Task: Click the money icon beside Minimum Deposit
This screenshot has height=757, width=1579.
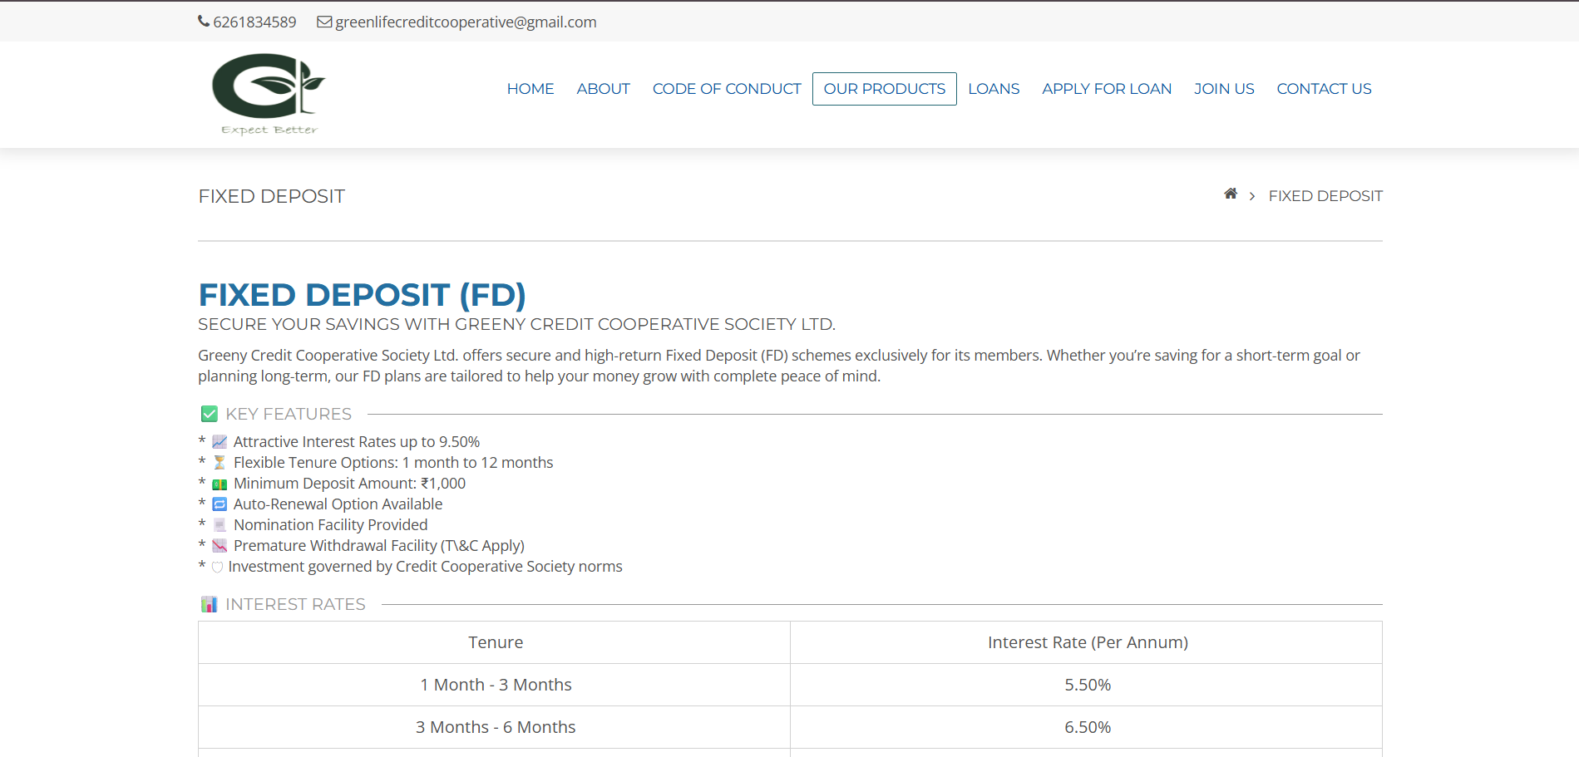Action: click(x=220, y=484)
